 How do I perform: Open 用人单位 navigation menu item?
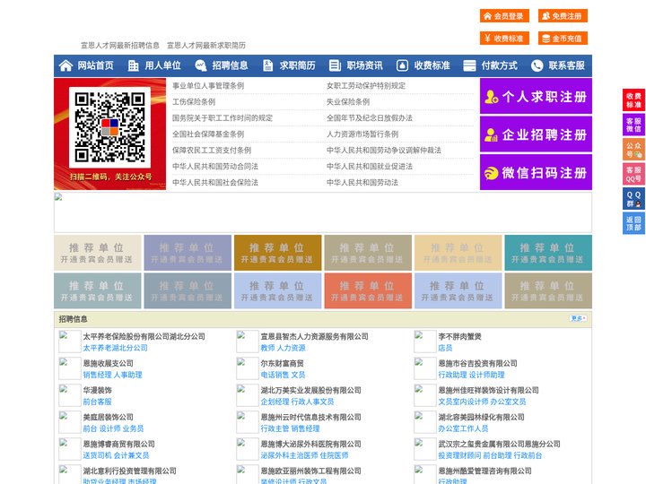162,65
